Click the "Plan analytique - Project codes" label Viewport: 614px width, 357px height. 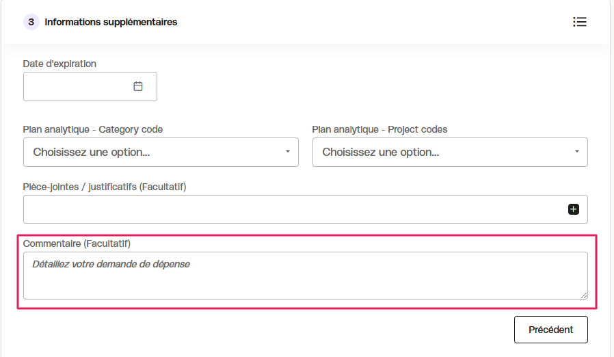click(379, 129)
